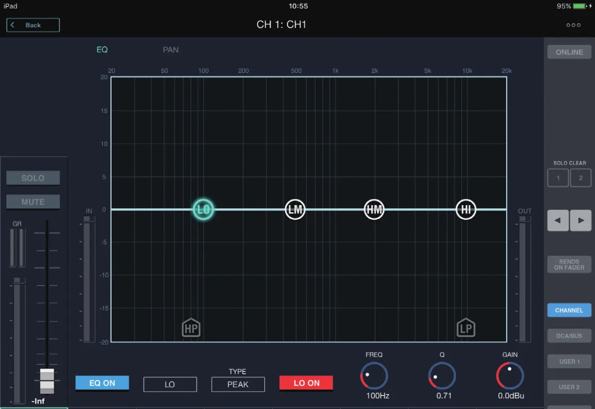595x409 pixels.
Task: Check the battery status icon
Action: pyautogui.click(x=580, y=6)
